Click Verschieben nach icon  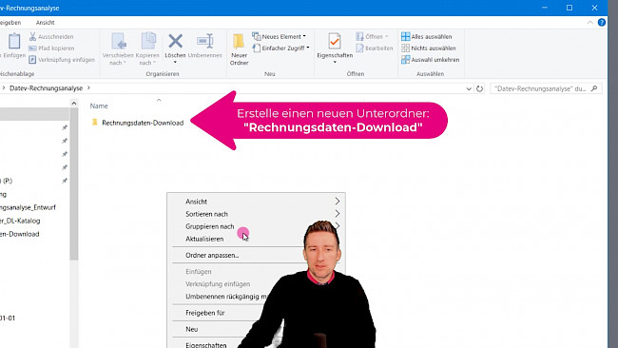(x=118, y=42)
